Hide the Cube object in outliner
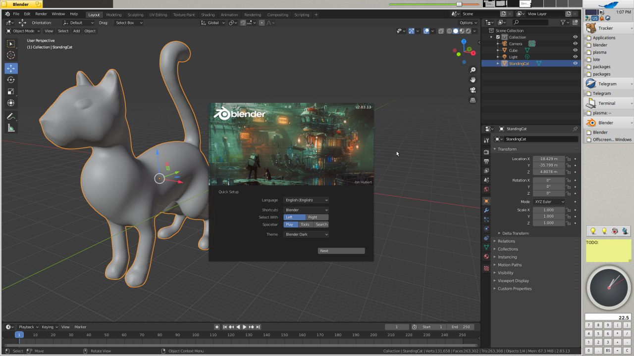Viewport: 634px width, 356px height. pos(575,50)
